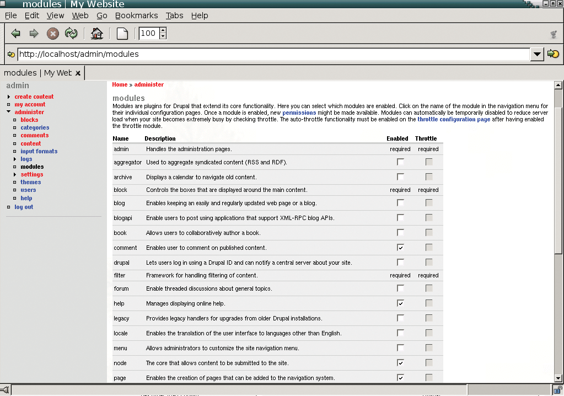Open 'categories' in the admin sidebar
Screen dimensions: 564x396
35,127
